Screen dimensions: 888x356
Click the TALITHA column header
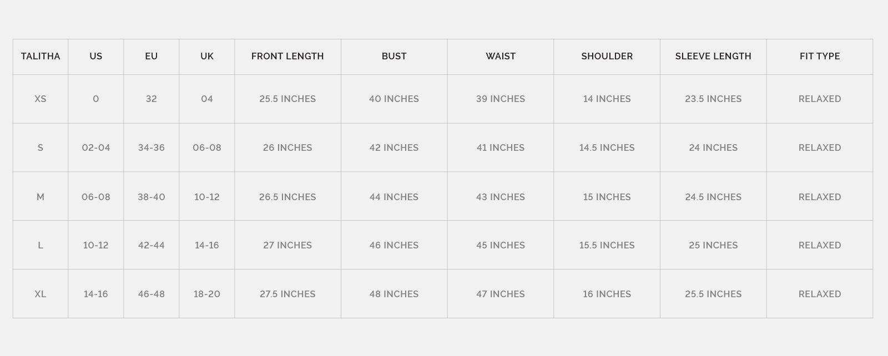point(41,56)
